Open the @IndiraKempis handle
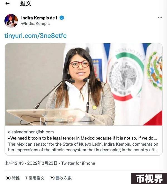Screen dimensions: 167x184 (35, 23)
